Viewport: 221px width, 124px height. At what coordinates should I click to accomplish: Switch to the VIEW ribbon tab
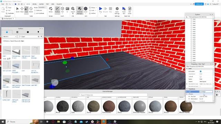coord(53,4)
